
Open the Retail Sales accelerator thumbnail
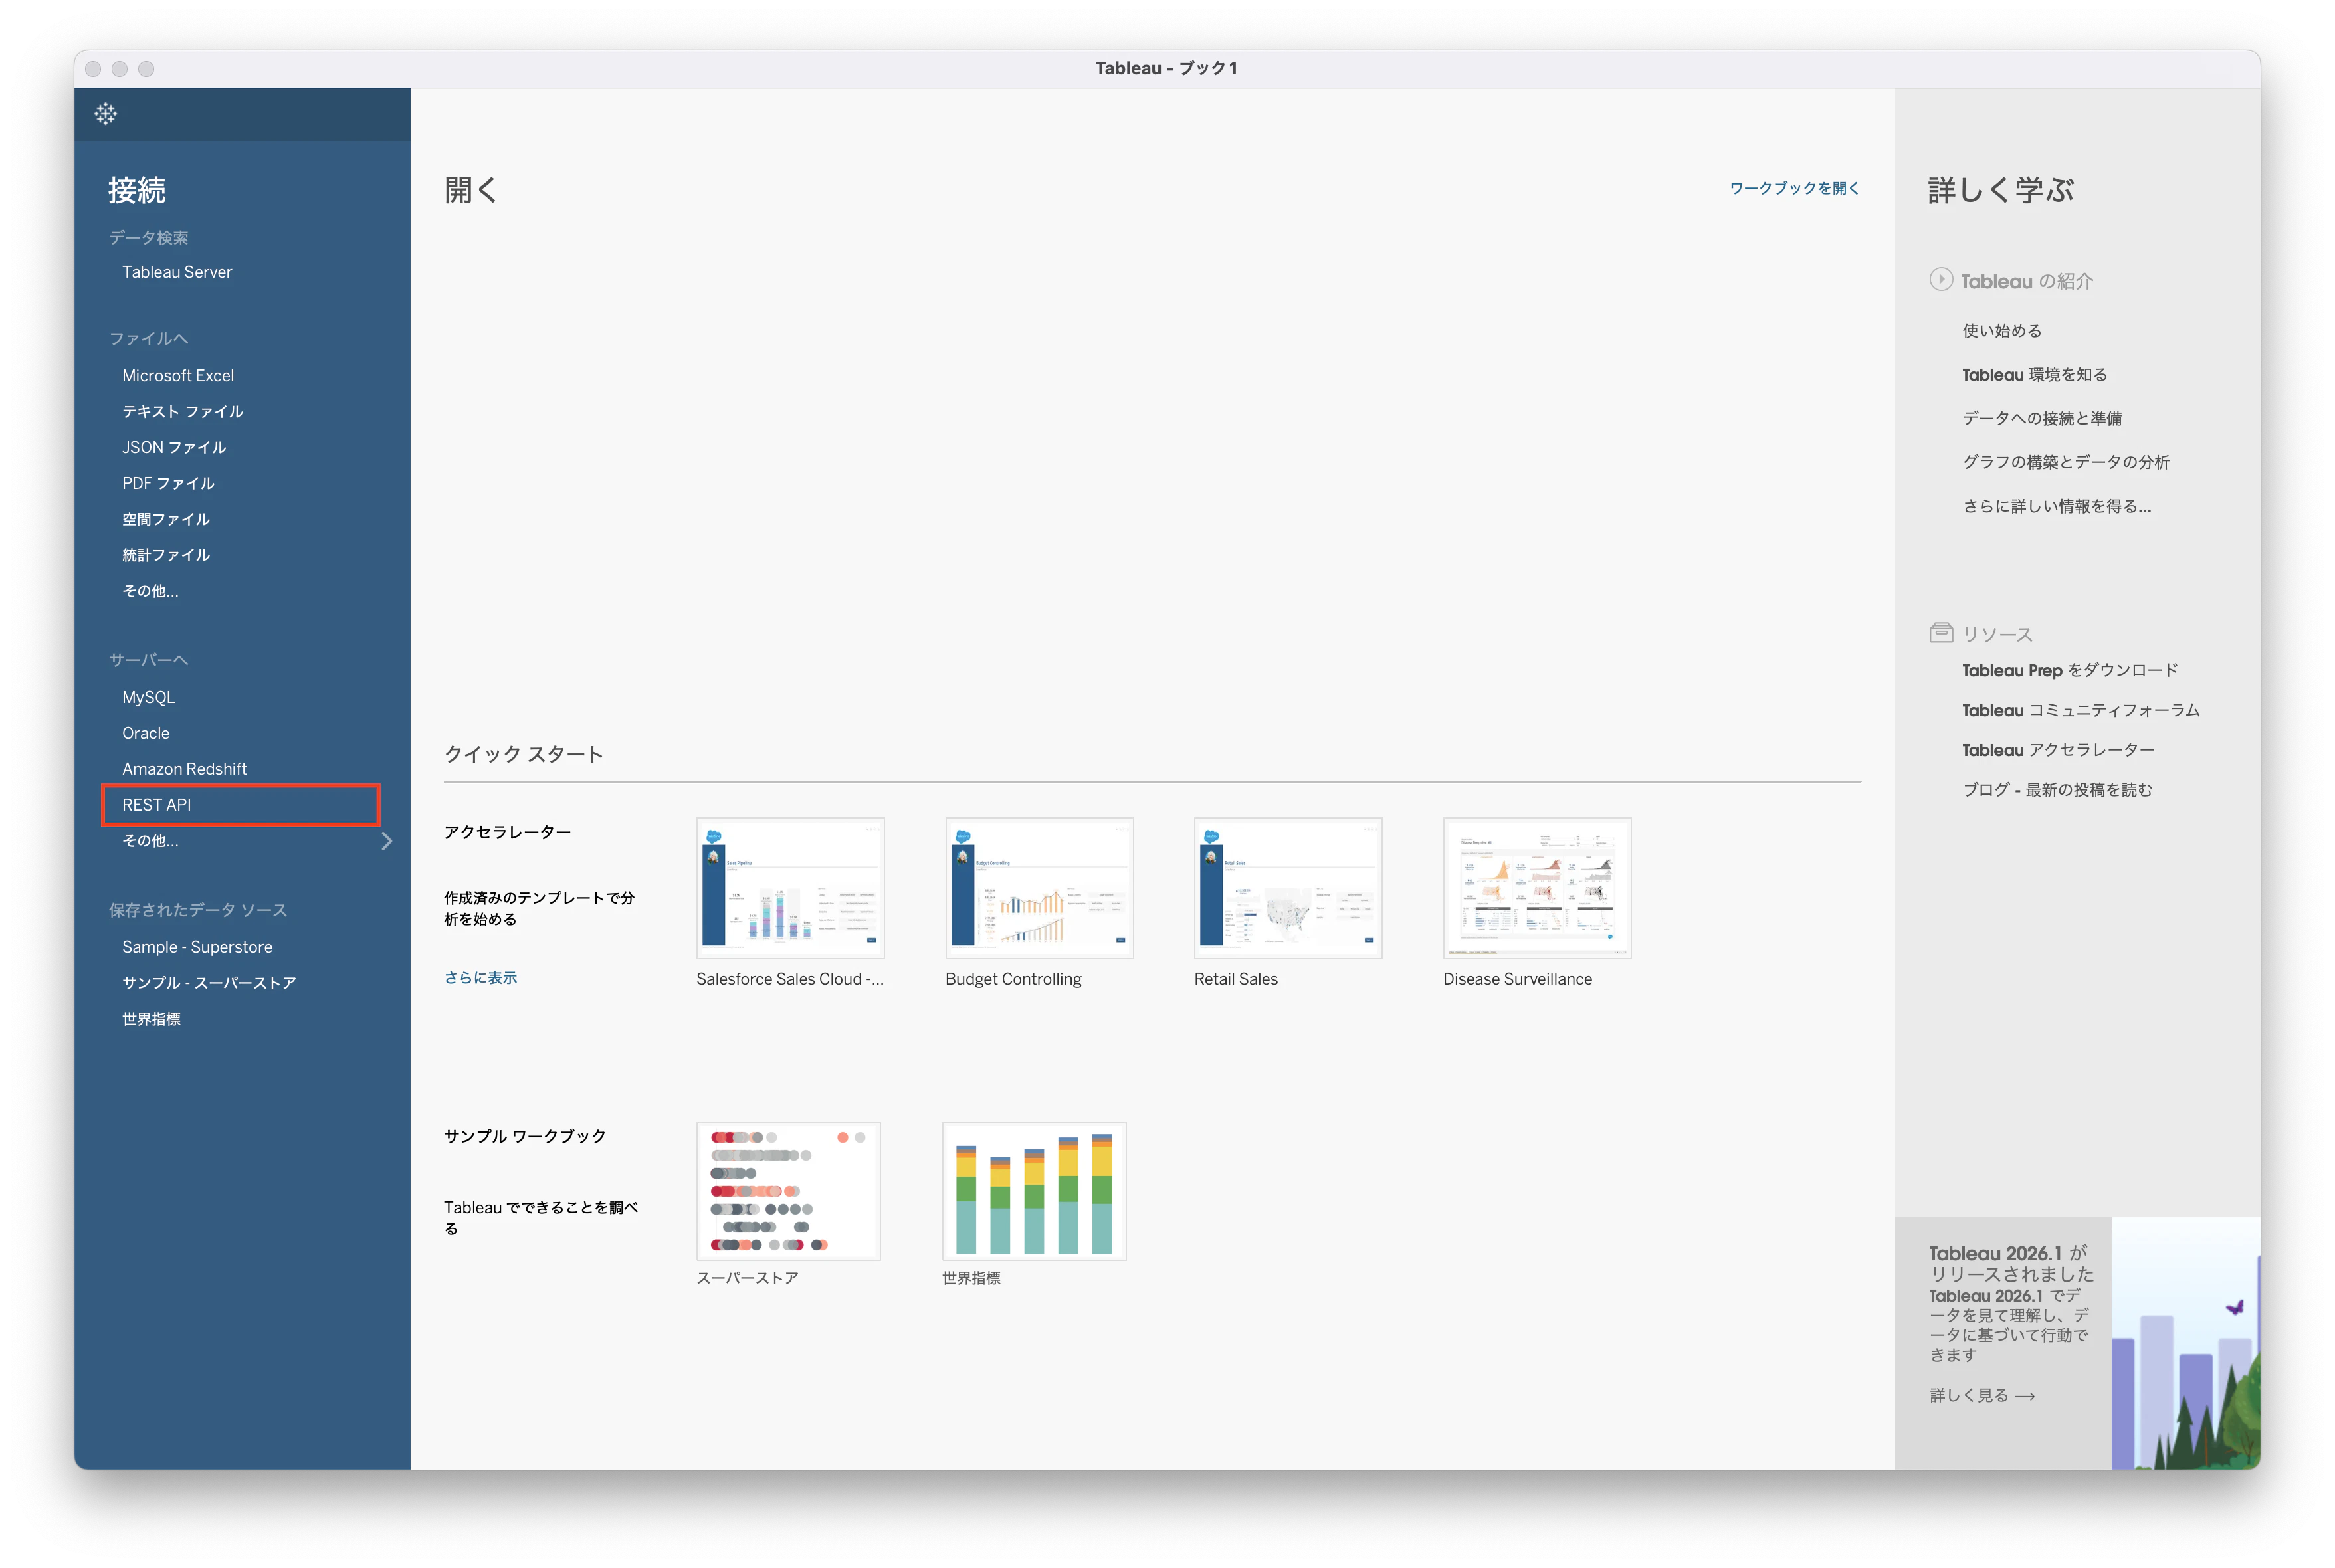(1287, 888)
